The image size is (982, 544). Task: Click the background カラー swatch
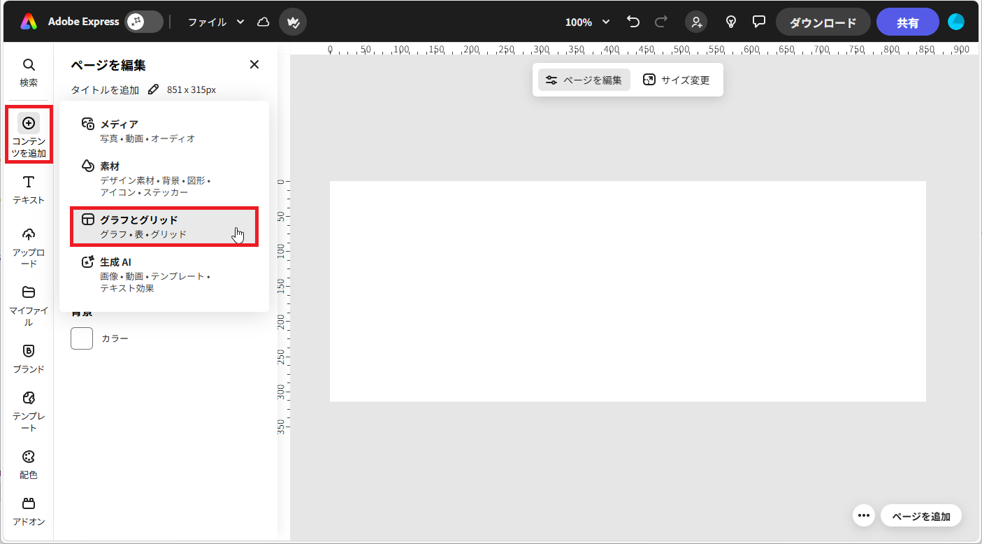82,338
